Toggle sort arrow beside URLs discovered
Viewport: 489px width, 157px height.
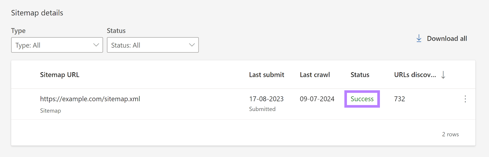coord(443,75)
